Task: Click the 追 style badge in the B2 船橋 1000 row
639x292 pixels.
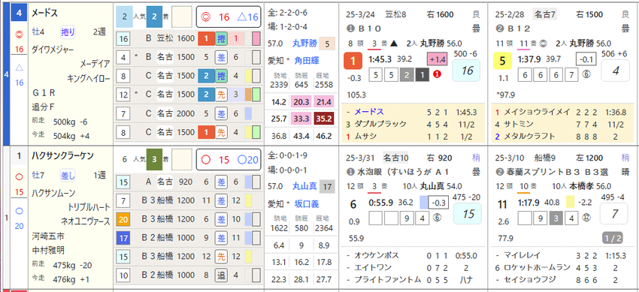Action: pyautogui.click(x=221, y=275)
